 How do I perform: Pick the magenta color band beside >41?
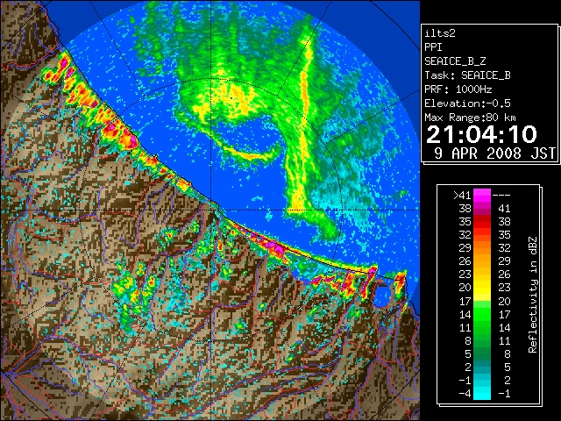click(x=482, y=196)
